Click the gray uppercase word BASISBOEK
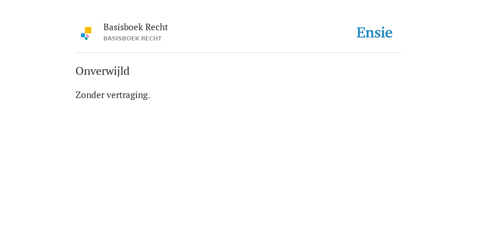The height and width of the screenshot is (238, 477). (x=122, y=39)
